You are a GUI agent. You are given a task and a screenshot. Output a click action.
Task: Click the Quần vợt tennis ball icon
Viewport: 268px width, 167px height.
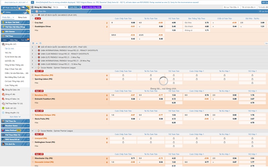3,108
